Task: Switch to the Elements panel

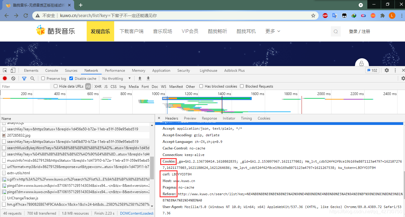Action: click(31, 71)
